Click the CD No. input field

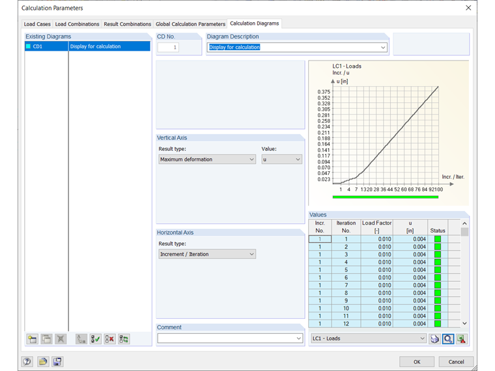(168, 48)
